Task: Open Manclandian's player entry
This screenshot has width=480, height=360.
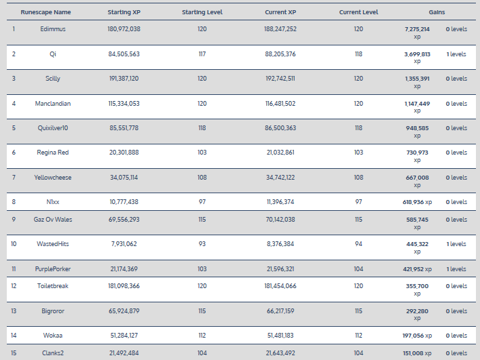Action: tap(52, 104)
